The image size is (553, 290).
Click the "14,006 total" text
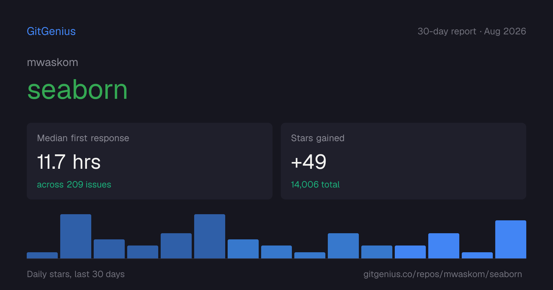pyautogui.click(x=315, y=184)
